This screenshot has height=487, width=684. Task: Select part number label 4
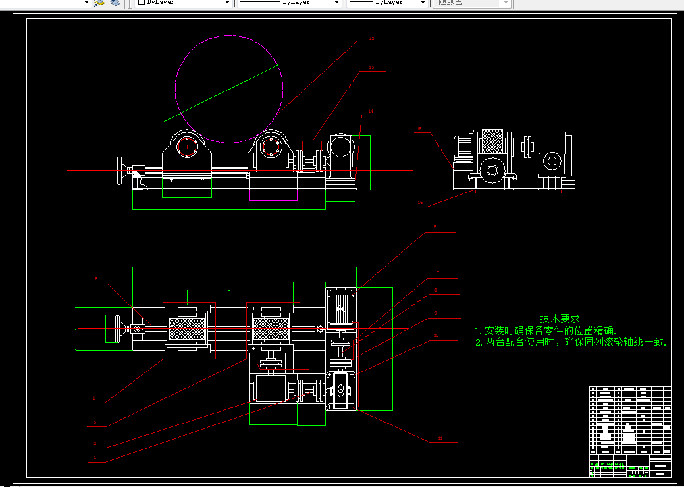coord(93,399)
